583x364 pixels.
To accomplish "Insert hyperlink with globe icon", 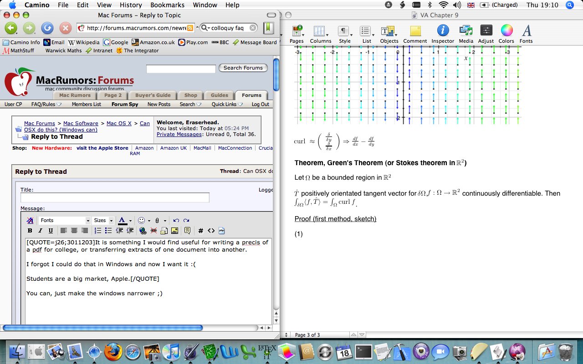I will coord(143,231).
